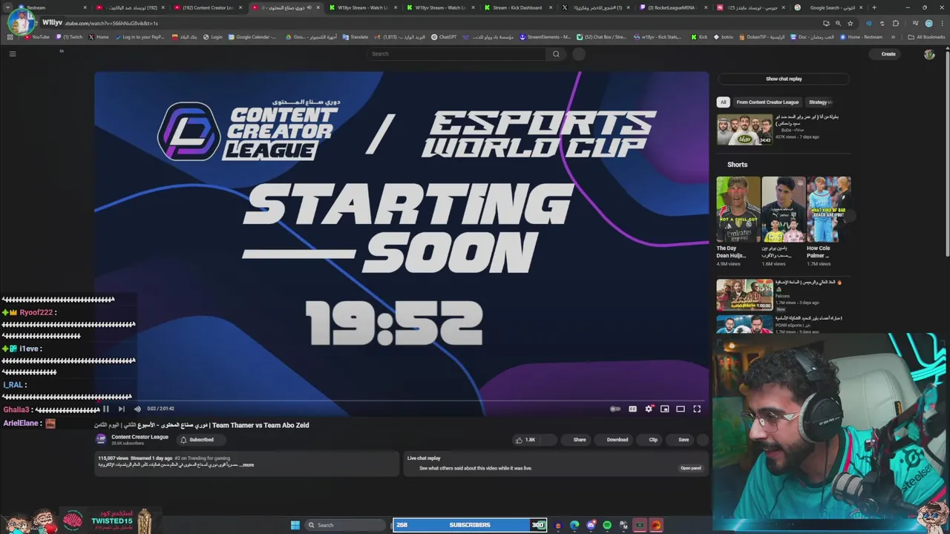
Task: Seek on the video progress bar
Action: (x=402, y=400)
